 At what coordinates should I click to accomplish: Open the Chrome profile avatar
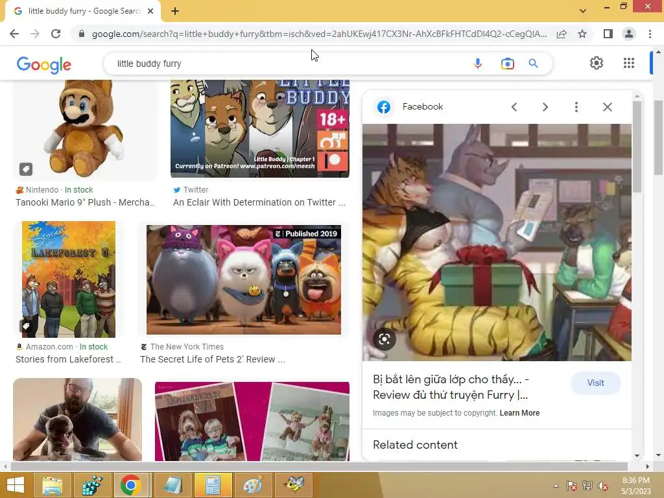(629, 34)
